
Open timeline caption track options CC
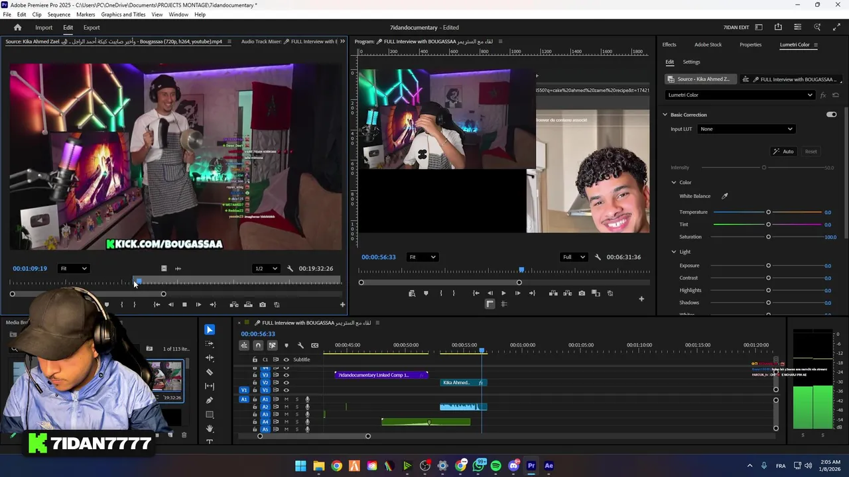(x=314, y=345)
